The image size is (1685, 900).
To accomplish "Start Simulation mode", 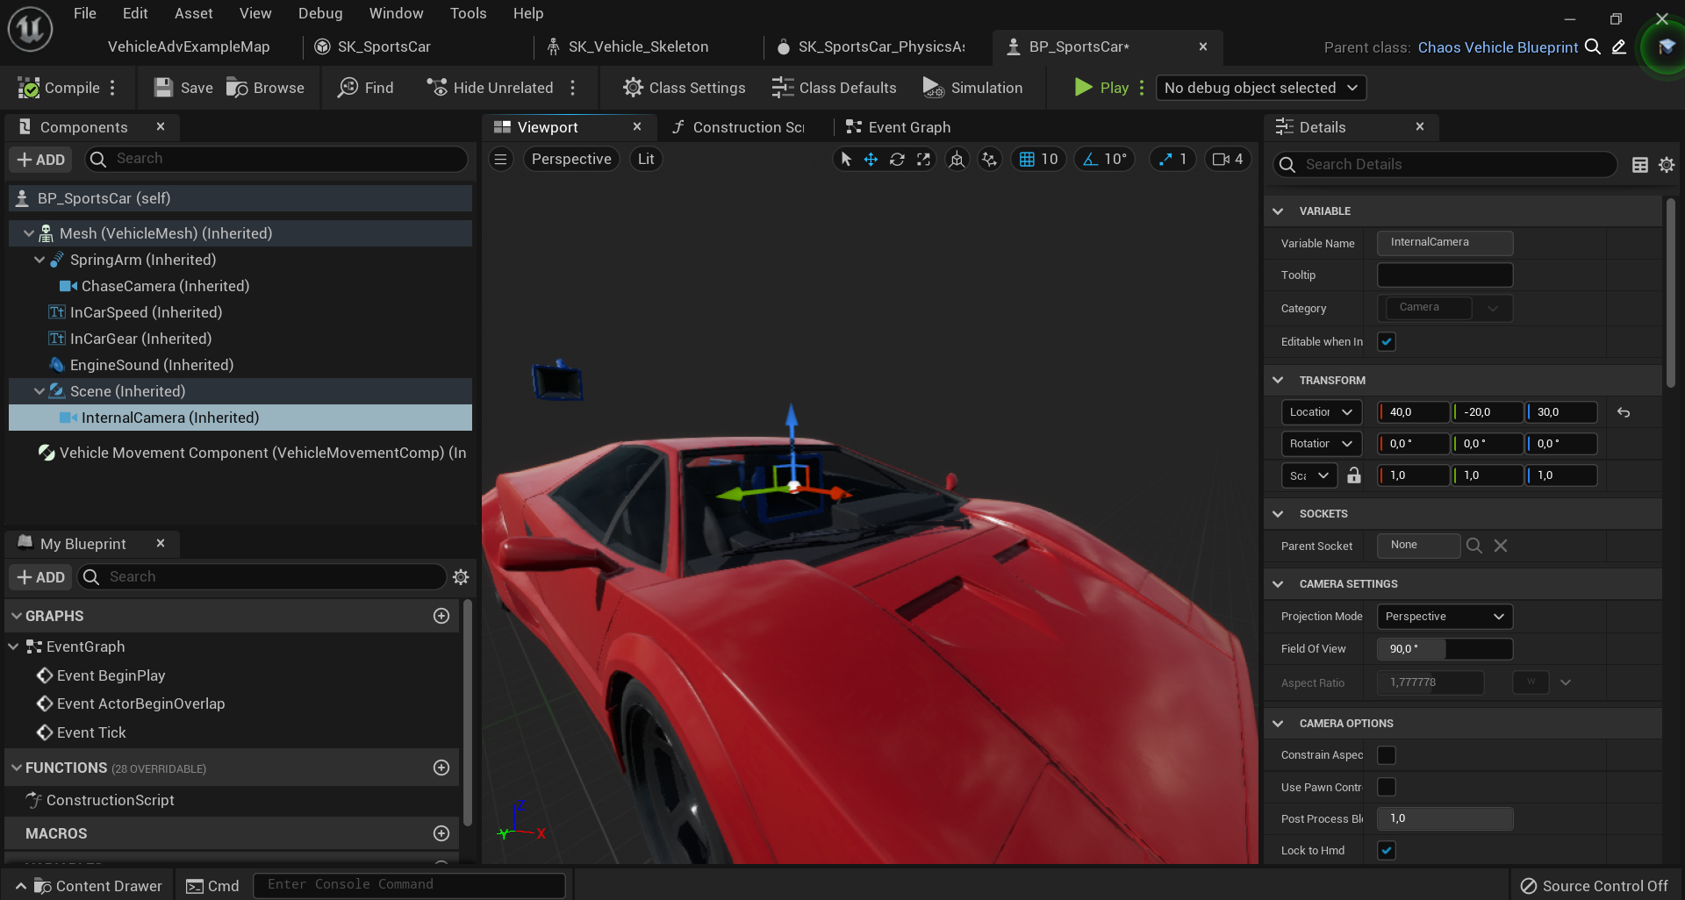I will [x=974, y=87].
